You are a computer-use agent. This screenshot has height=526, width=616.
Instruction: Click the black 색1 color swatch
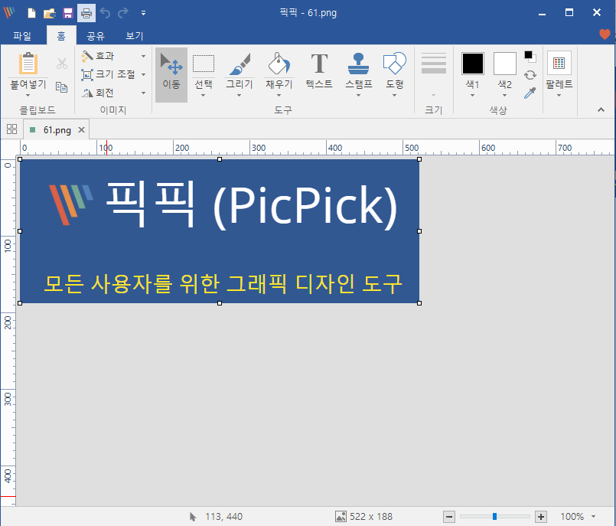(x=473, y=64)
